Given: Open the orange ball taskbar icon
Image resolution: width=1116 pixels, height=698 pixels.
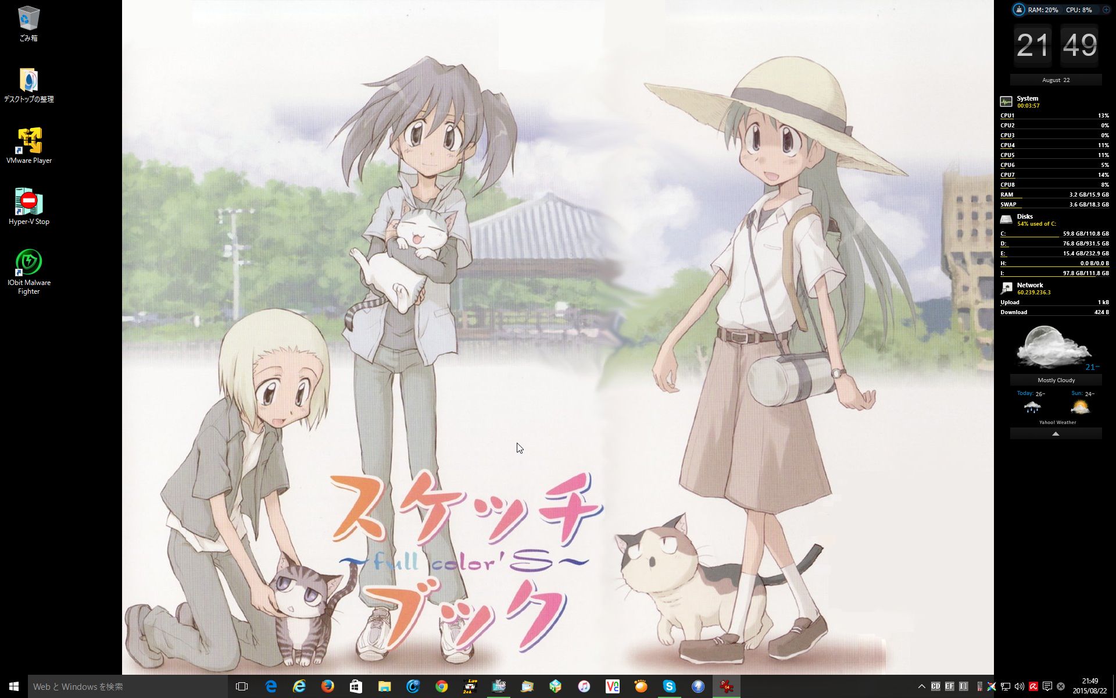Looking at the screenshot, I should click(x=641, y=686).
